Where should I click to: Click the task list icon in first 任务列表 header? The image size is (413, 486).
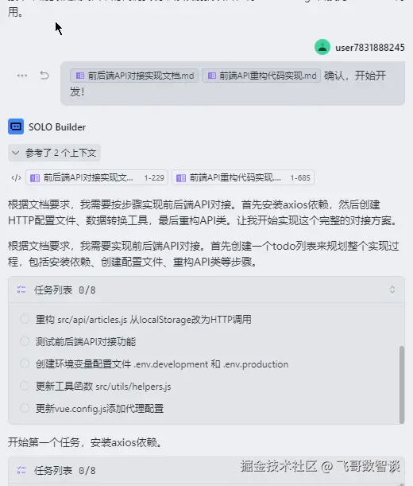tap(21, 290)
